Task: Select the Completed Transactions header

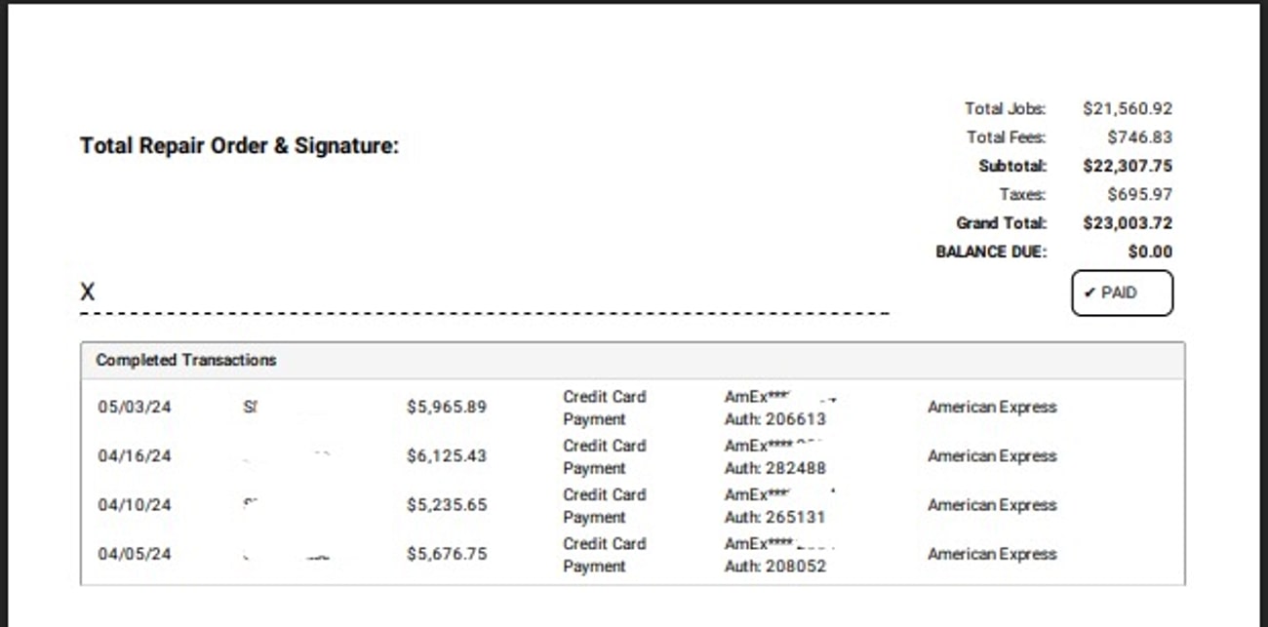Action: point(186,360)
